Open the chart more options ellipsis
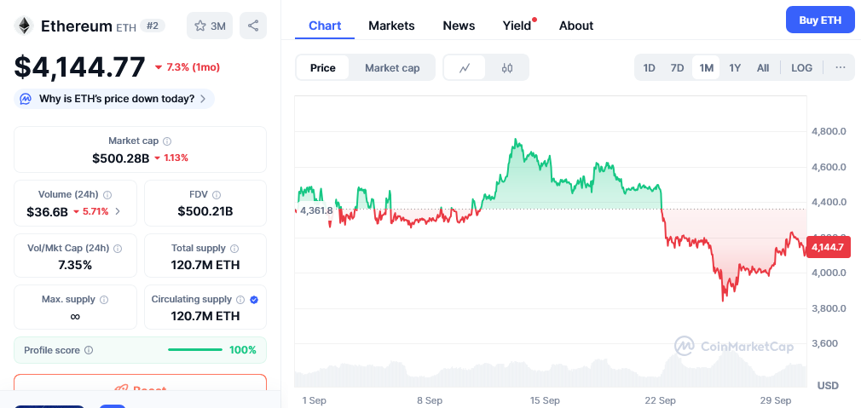The width and height of the screenshot is (861, 408). (x=840, y=68)
